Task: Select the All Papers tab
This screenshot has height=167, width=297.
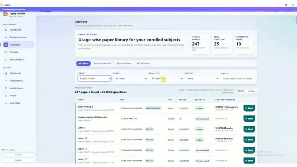Action: 83,63
